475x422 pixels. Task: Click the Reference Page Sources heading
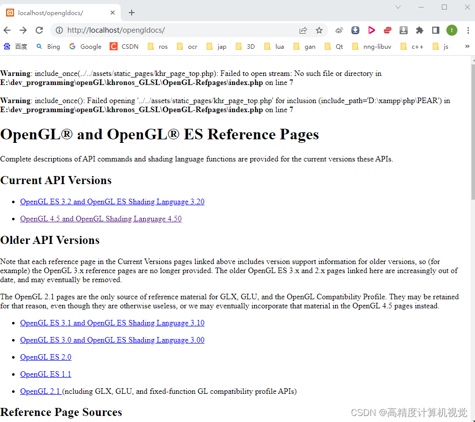(x=61, y=412)
